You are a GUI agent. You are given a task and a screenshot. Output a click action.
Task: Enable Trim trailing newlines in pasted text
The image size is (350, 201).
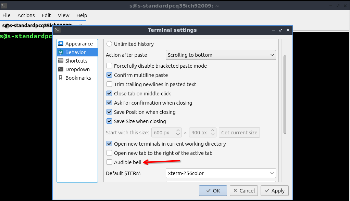[109, 84]
